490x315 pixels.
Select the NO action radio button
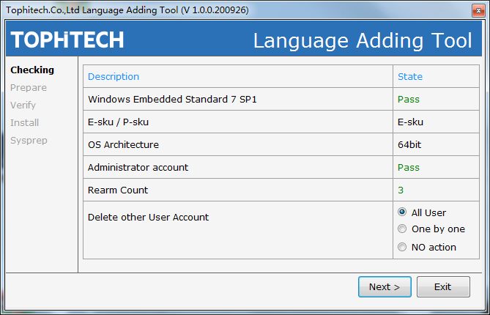click(402, 247)
